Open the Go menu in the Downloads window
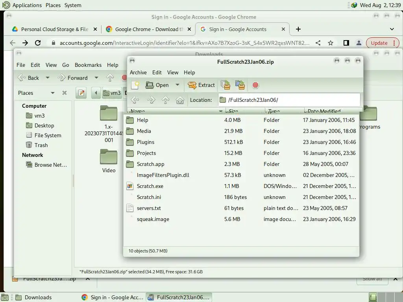 (66, 65)
